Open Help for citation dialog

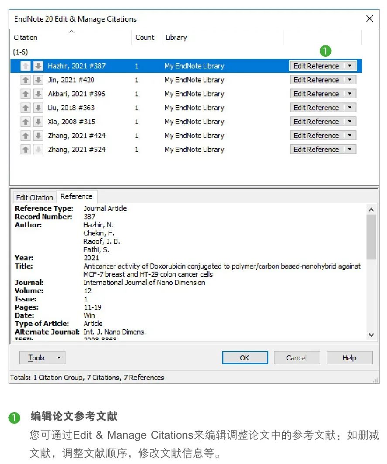(x=349, y=358)
